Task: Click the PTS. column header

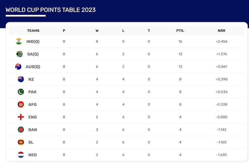Action: click(x=180, y=30)
